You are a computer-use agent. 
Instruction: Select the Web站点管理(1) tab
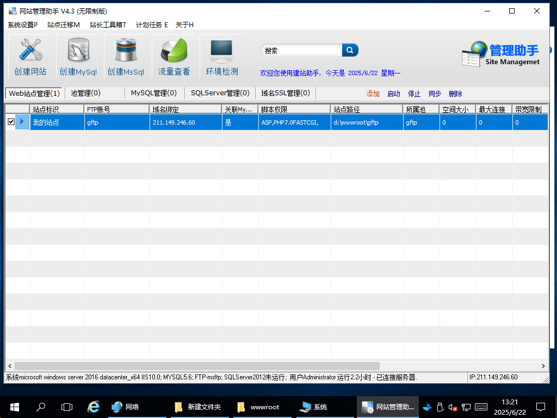click(x=34, y=94)
